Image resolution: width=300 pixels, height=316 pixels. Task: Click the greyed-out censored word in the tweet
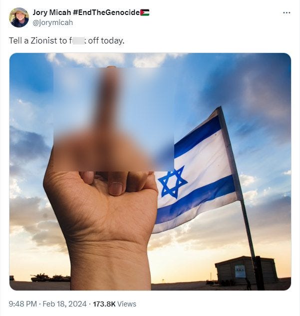coord(79,41)
